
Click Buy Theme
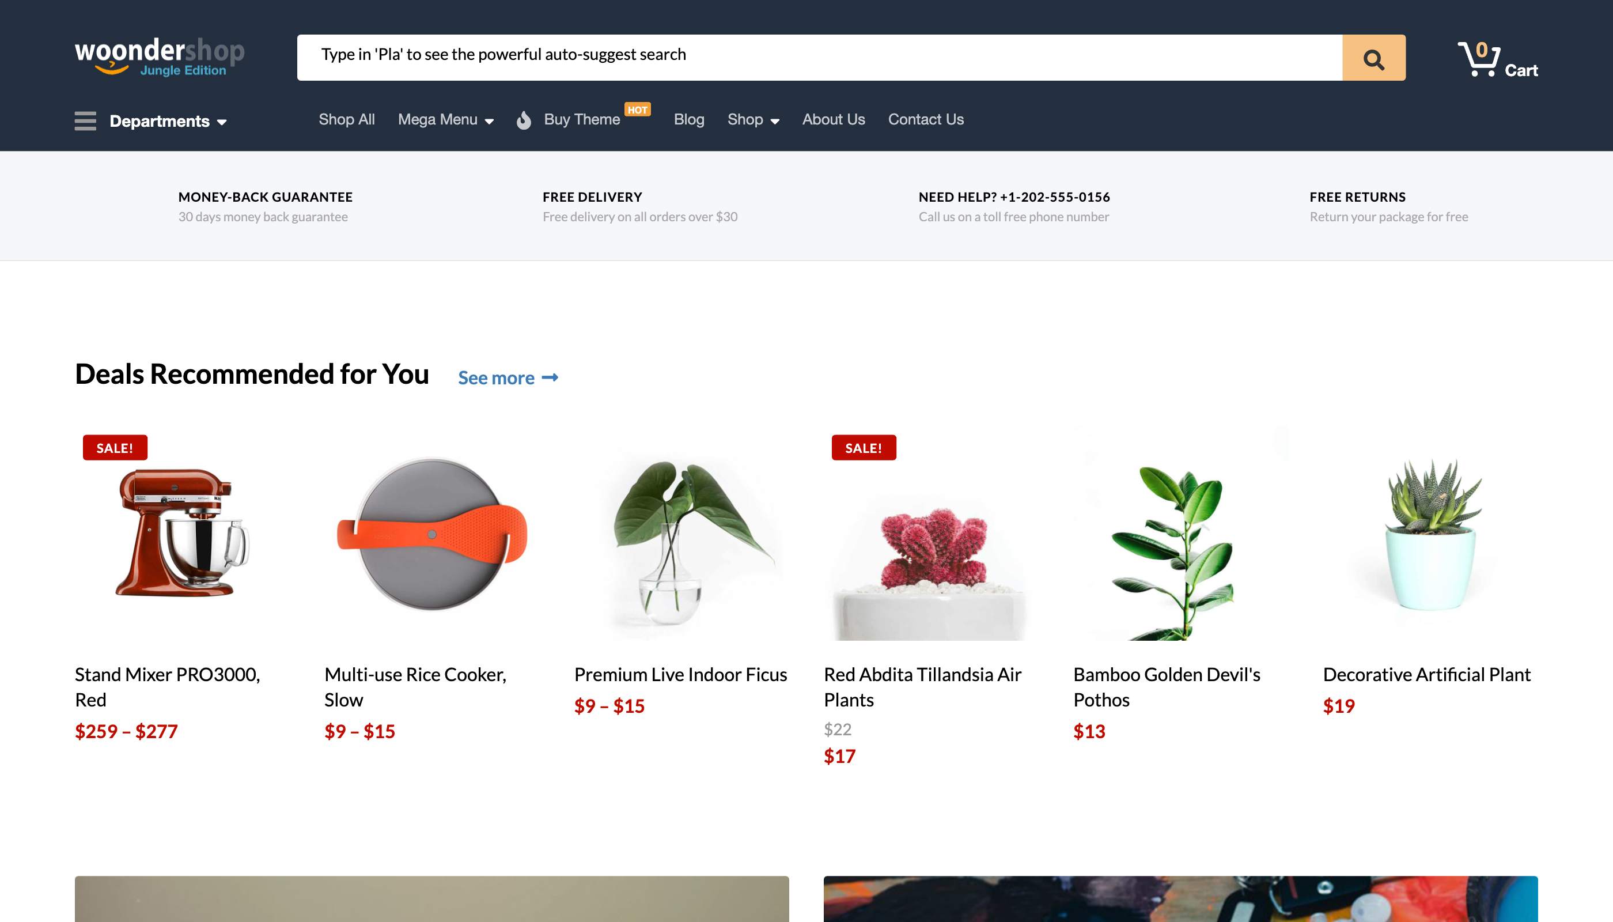pyautogui.click(x=581, y=120)
